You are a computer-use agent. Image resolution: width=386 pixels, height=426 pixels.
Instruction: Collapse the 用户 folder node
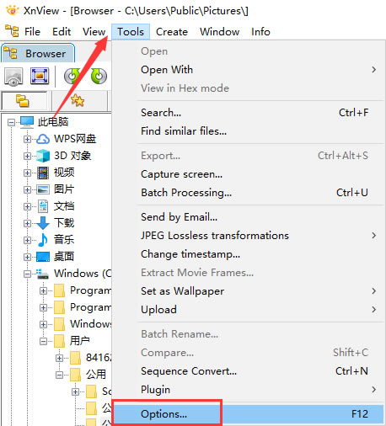click(x=43, y=341)
